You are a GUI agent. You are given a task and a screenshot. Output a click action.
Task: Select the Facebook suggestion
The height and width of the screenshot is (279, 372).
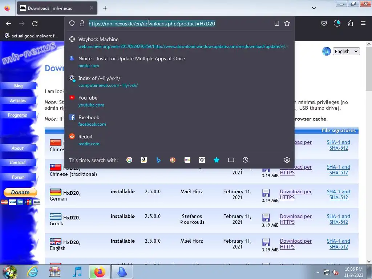pos(179,121)
